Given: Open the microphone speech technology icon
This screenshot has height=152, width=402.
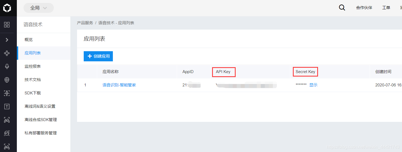Looking at the screenshot, I should (7, 66).
